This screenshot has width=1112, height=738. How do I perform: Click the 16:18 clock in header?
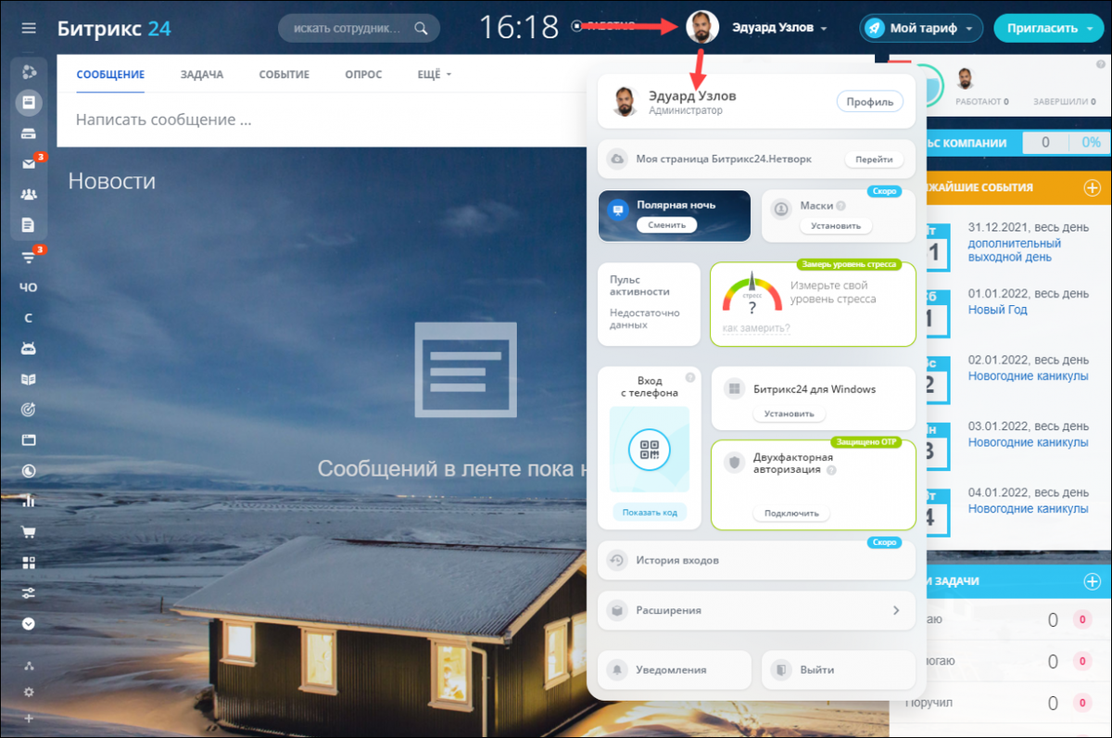coord(519,27)
